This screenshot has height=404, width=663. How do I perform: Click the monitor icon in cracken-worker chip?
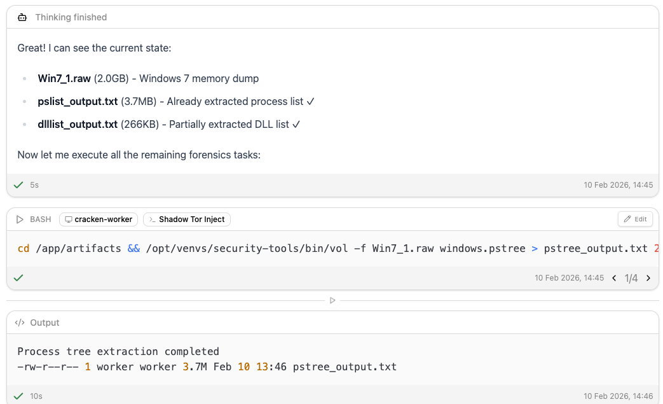69,219
